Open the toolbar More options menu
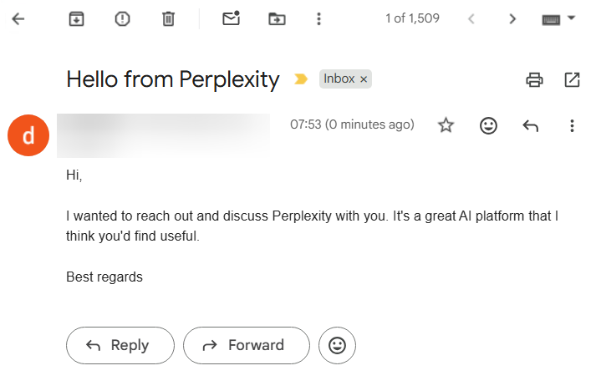Viewport: 596px width, 386px height. [318, 18]
